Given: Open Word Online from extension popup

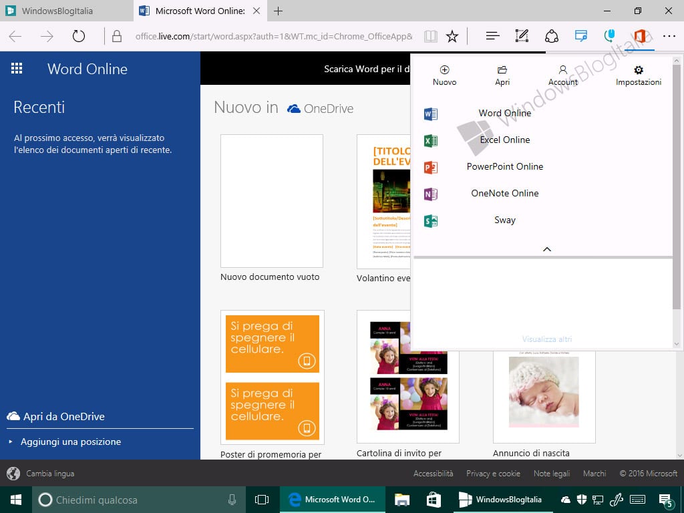Looking at the screenshot, I should click(505, 114).
